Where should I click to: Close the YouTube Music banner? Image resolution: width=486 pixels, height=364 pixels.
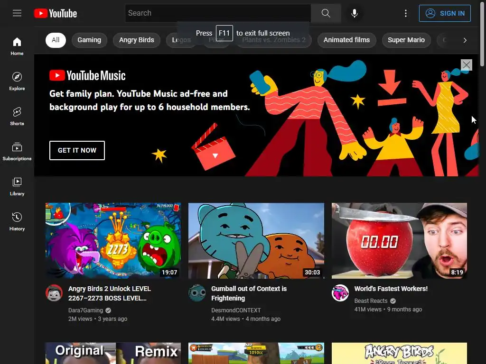pos(466,64)
